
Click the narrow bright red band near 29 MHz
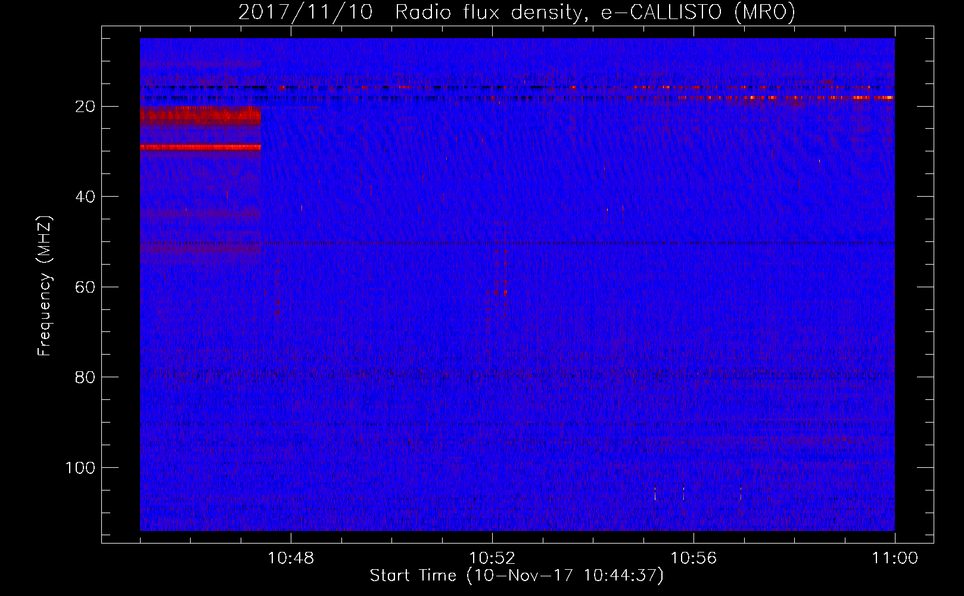tap(200, 147)
